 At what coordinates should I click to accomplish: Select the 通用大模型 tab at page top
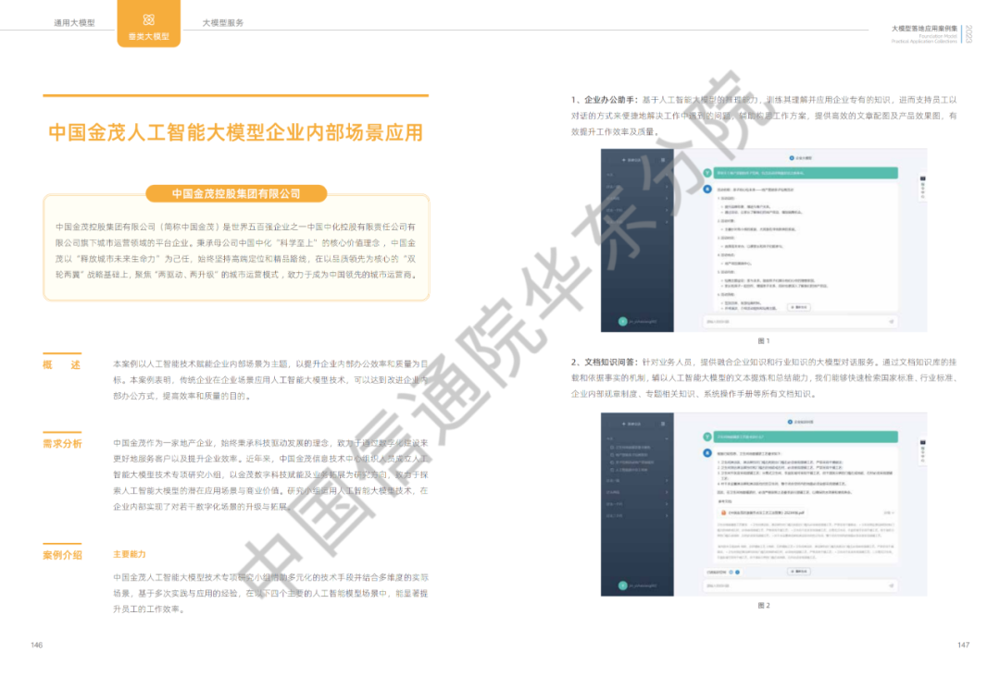(74, 23)
